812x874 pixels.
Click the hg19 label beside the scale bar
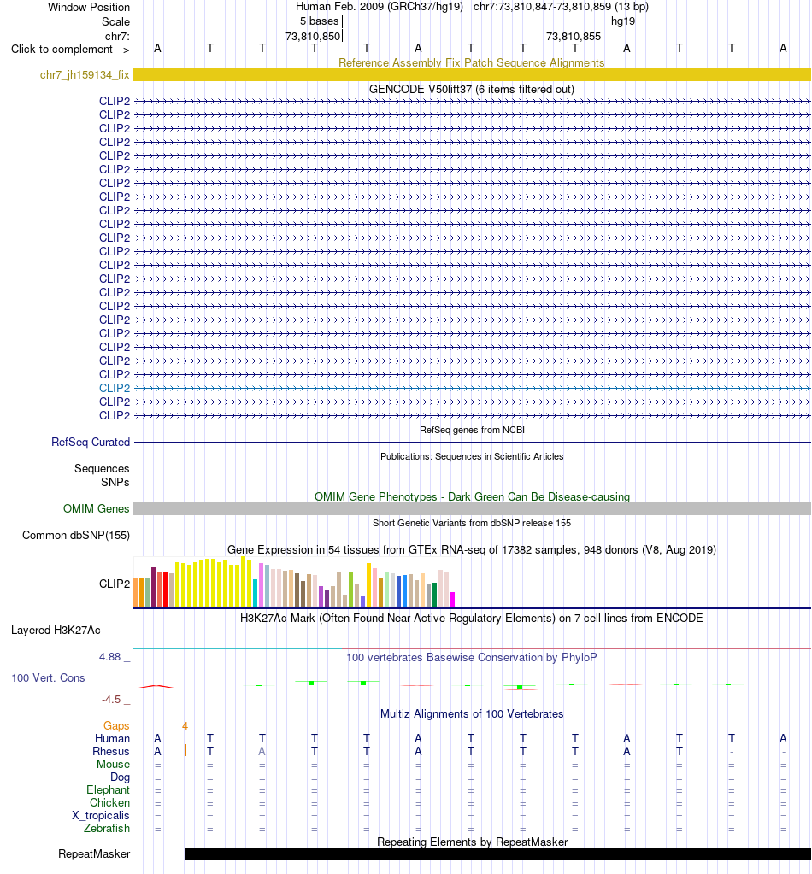point(623,21)
